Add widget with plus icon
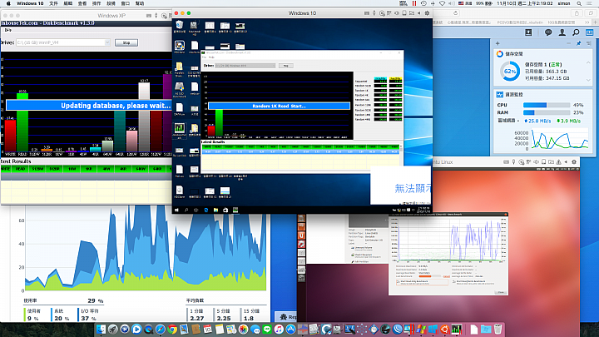The image size is (599, 337). [x=498, y=43]
